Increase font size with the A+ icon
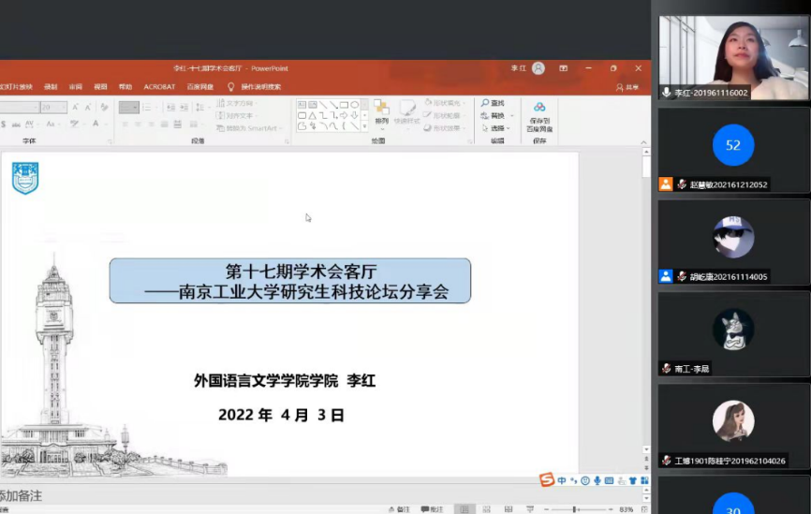Image resolution: width=811 pixels, height=514 pixels. [76, 107]
